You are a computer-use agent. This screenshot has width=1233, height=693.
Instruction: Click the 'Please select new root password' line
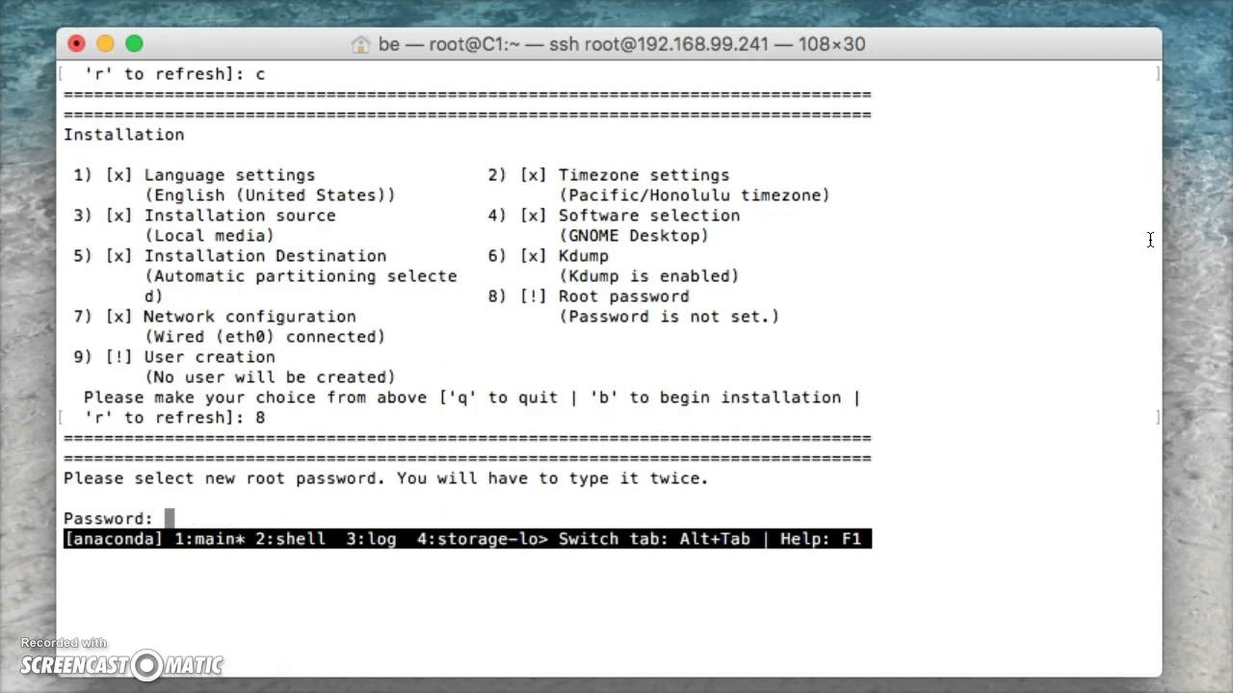pyautogui.click(x=386, y=478)
